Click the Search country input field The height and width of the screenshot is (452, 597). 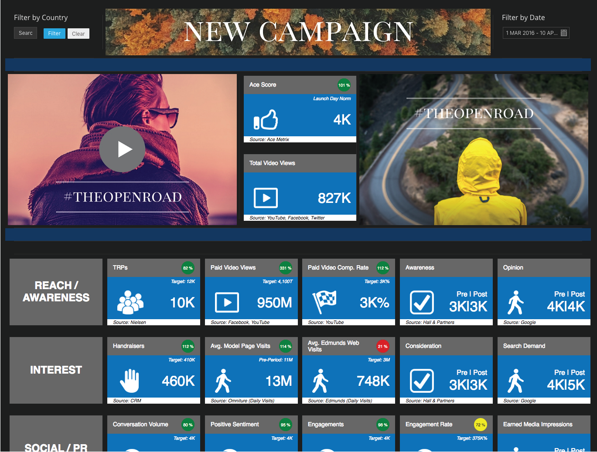pyautogui.click(x=26, y=33)
